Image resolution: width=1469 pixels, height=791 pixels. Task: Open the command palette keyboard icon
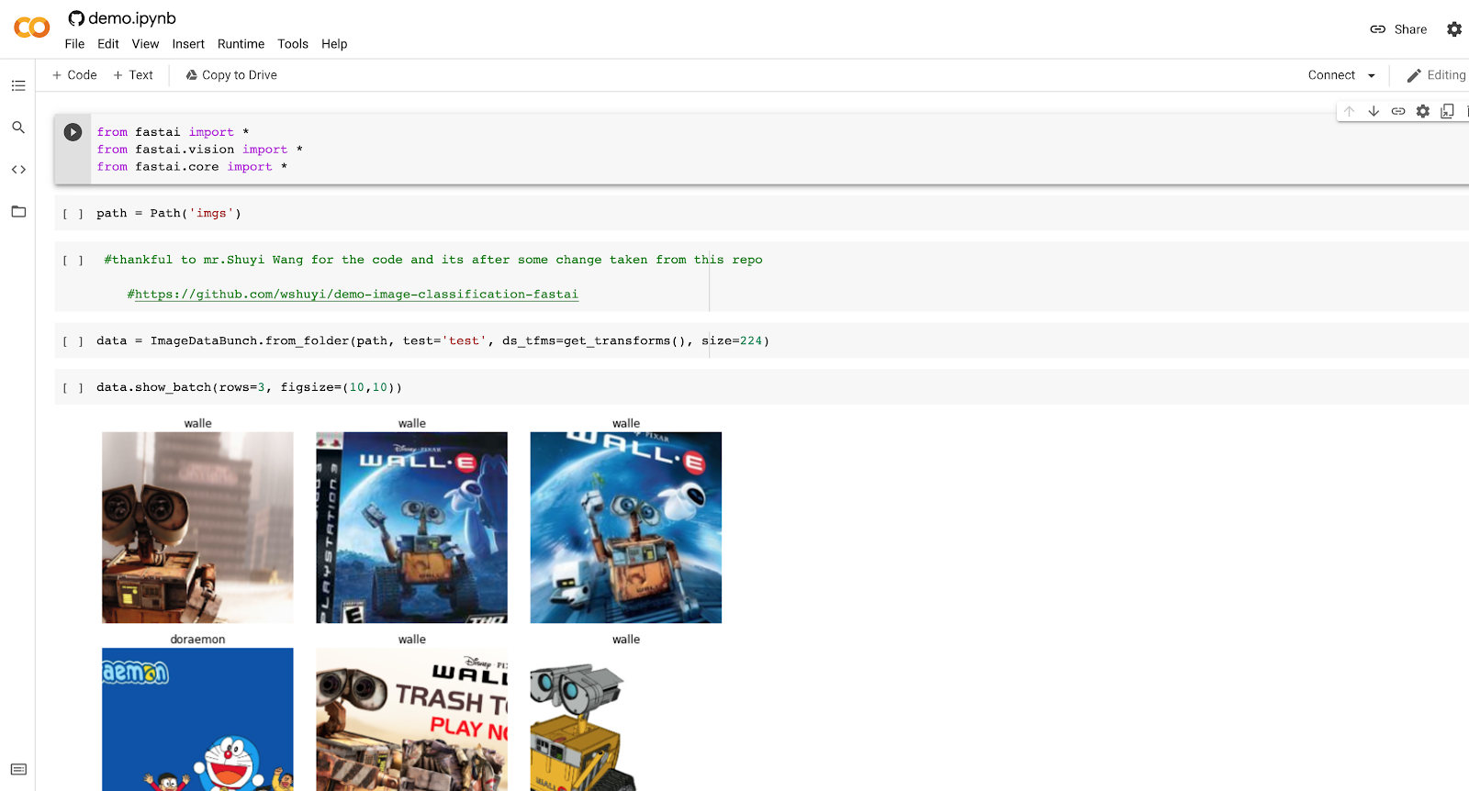click(18, 769)
